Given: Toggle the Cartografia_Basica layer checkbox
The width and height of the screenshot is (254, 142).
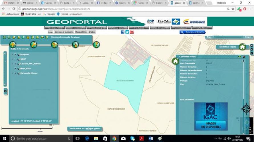Looking at the screenshot, I should pyautogui.click(x=16, y=73).
